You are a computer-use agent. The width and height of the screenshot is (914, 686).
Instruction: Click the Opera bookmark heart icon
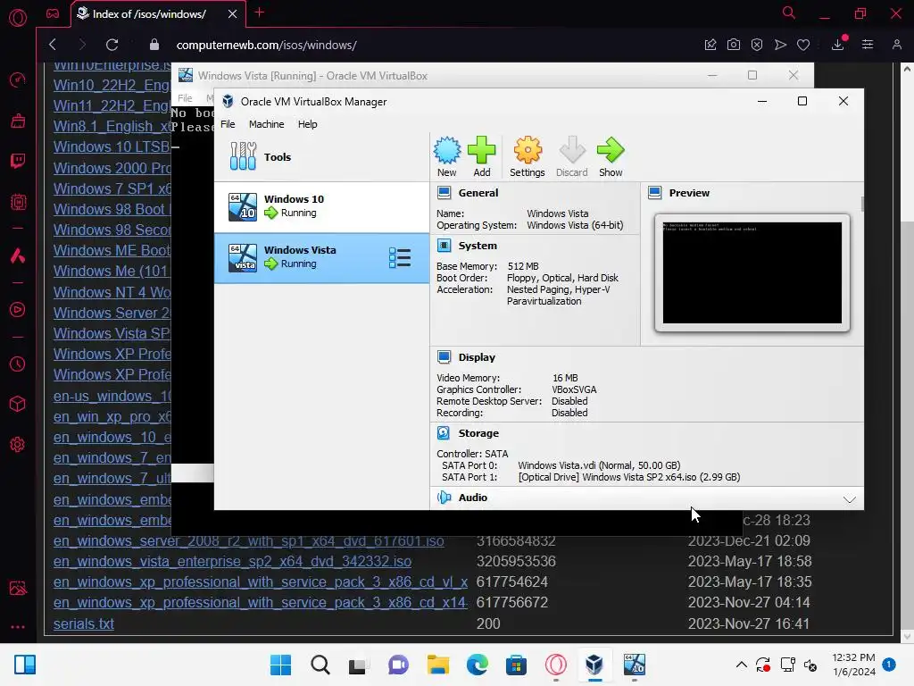[803, 45]
